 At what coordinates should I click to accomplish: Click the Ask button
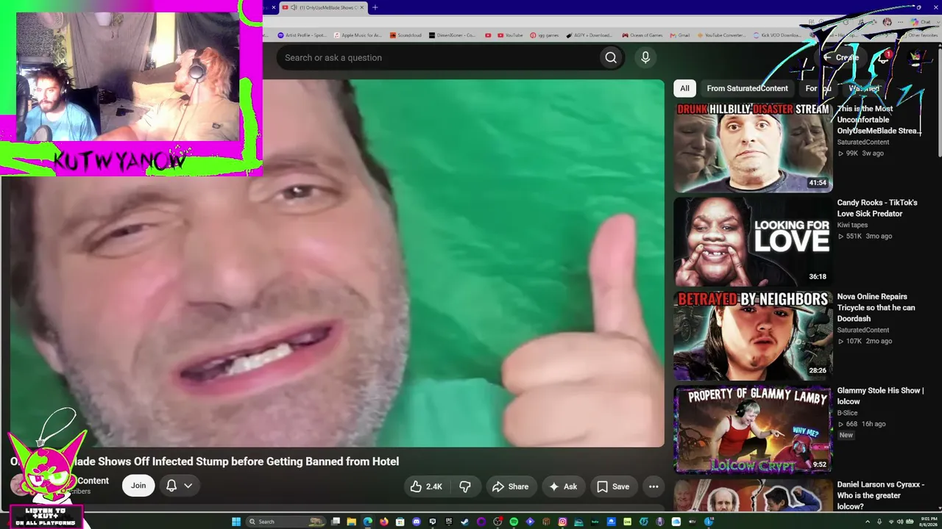coord(563,486)
